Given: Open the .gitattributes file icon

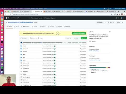Looking at the screenshot, I should 21,69.
